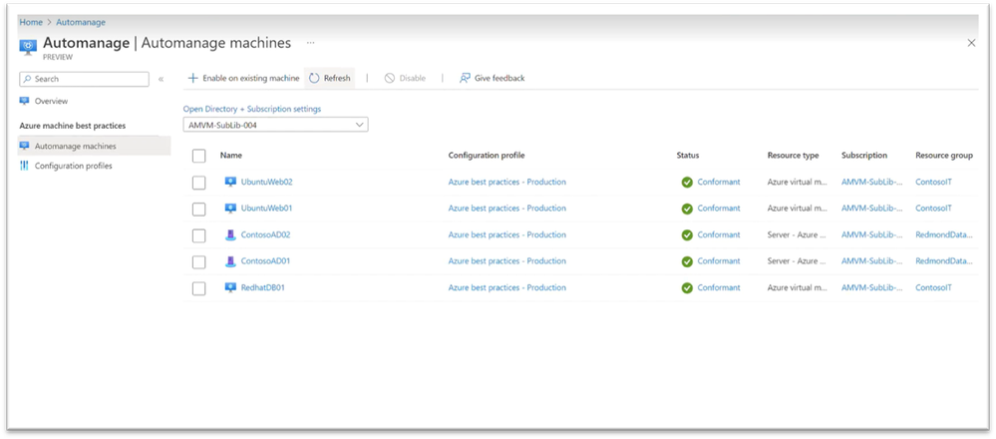Click green check icon in UbuntuWeb01 row
Screen dimensions: 996x439
(x=687, y=209)
